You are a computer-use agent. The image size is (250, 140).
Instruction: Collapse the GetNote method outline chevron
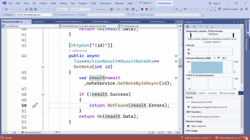[43, 67]
